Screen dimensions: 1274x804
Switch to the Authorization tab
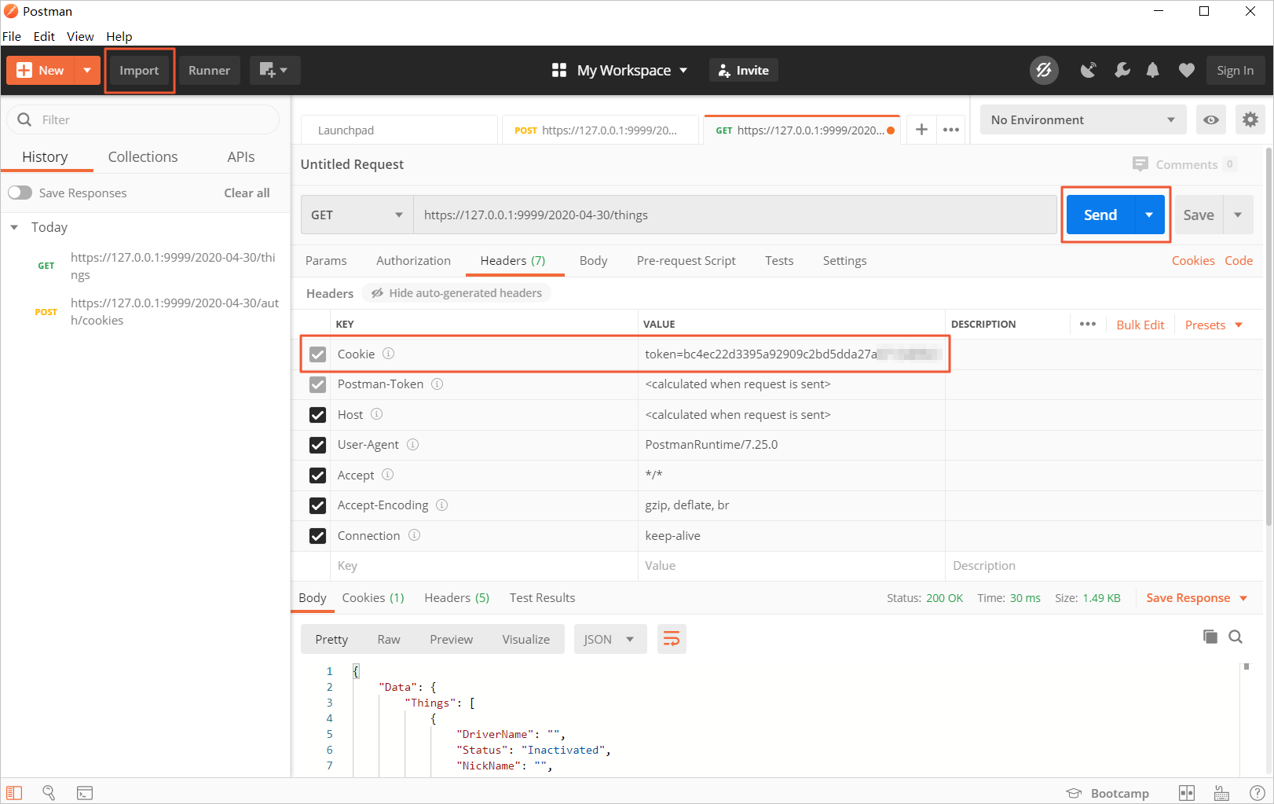413,260
